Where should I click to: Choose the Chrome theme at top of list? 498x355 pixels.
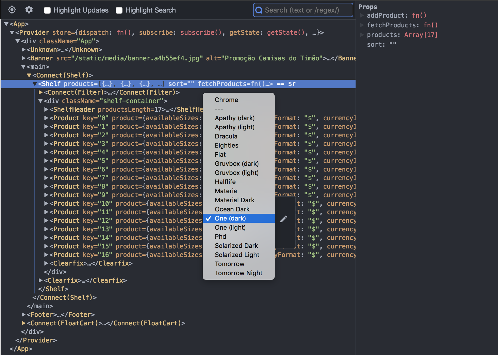(226, 100)
